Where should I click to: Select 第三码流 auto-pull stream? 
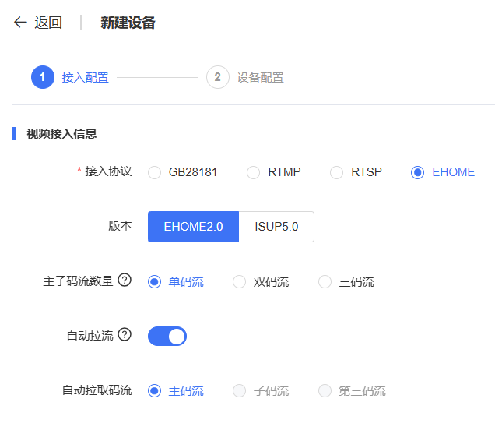(352, 391)
